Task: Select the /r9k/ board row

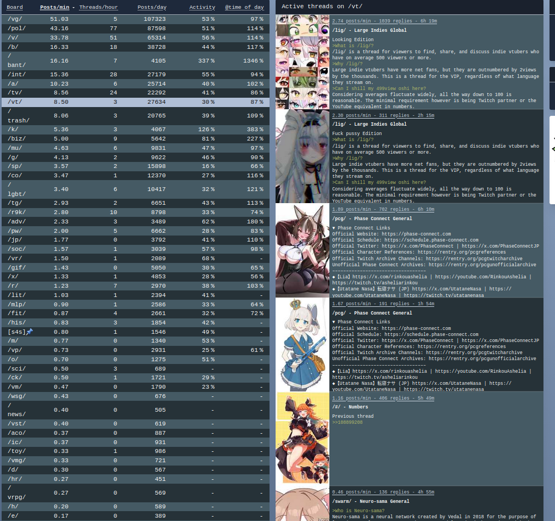Action: (x=136, y=212)
